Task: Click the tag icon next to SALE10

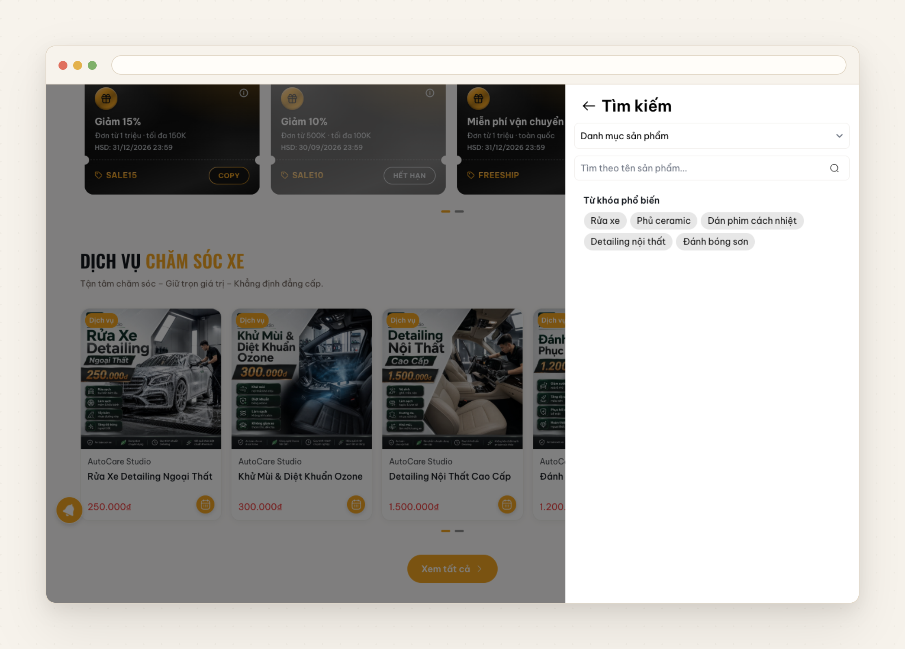Action: coord(284,175)
